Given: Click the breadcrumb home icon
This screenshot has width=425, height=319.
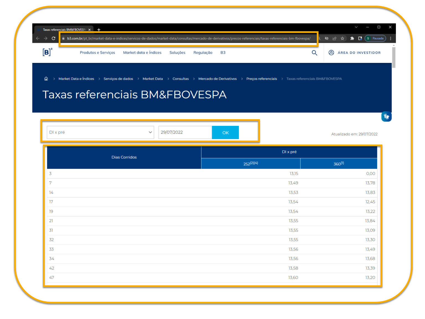Looking at the screenshot, I should (x=46, y=79).
